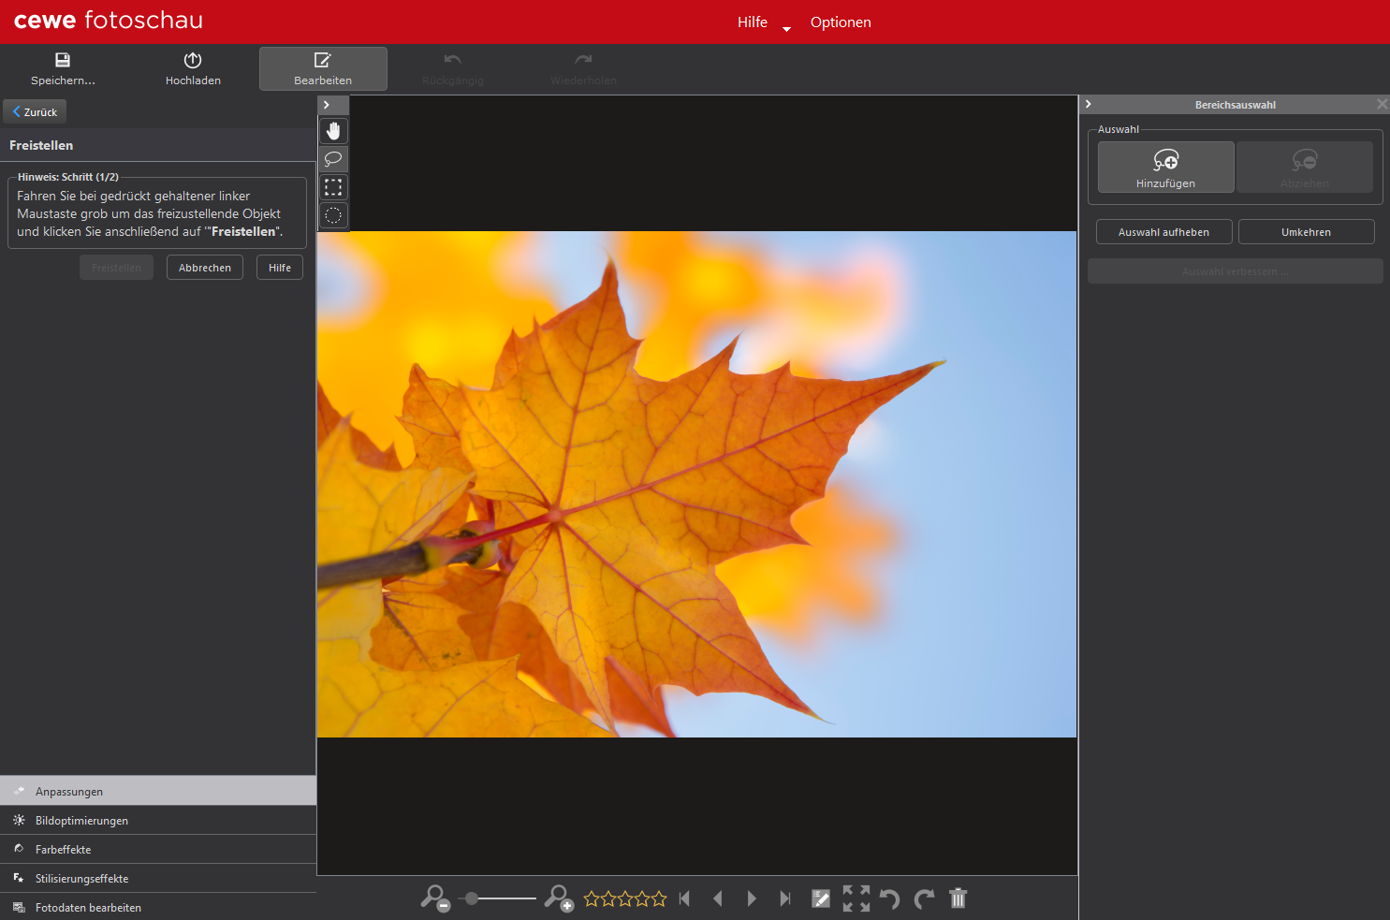The width and height of the screenshot is (1390, 920).
Task: Select the hand pan tool
Action: coord(333,131)
